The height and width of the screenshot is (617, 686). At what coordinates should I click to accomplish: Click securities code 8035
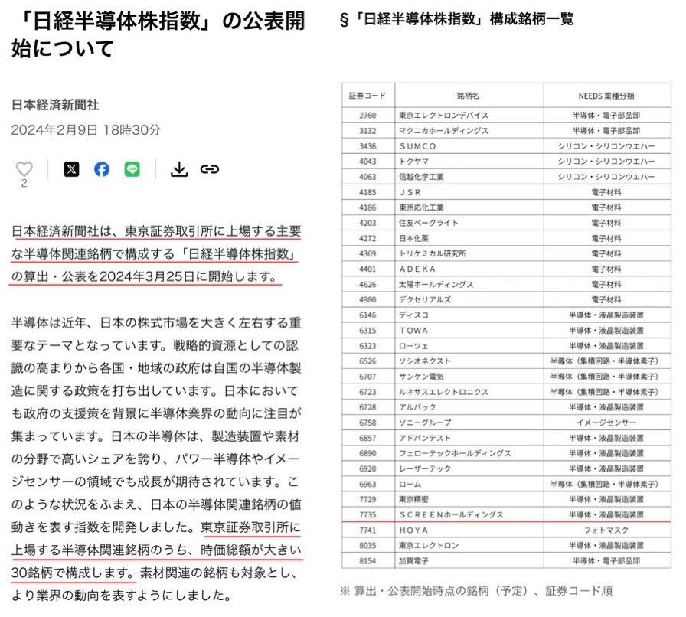367,545
